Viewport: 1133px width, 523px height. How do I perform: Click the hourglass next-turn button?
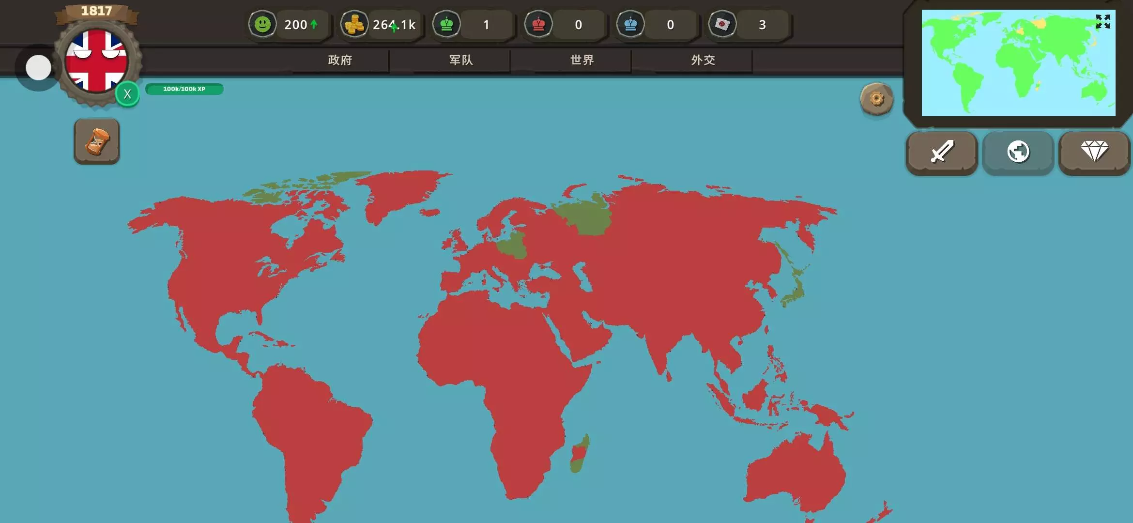pos(97,141)
